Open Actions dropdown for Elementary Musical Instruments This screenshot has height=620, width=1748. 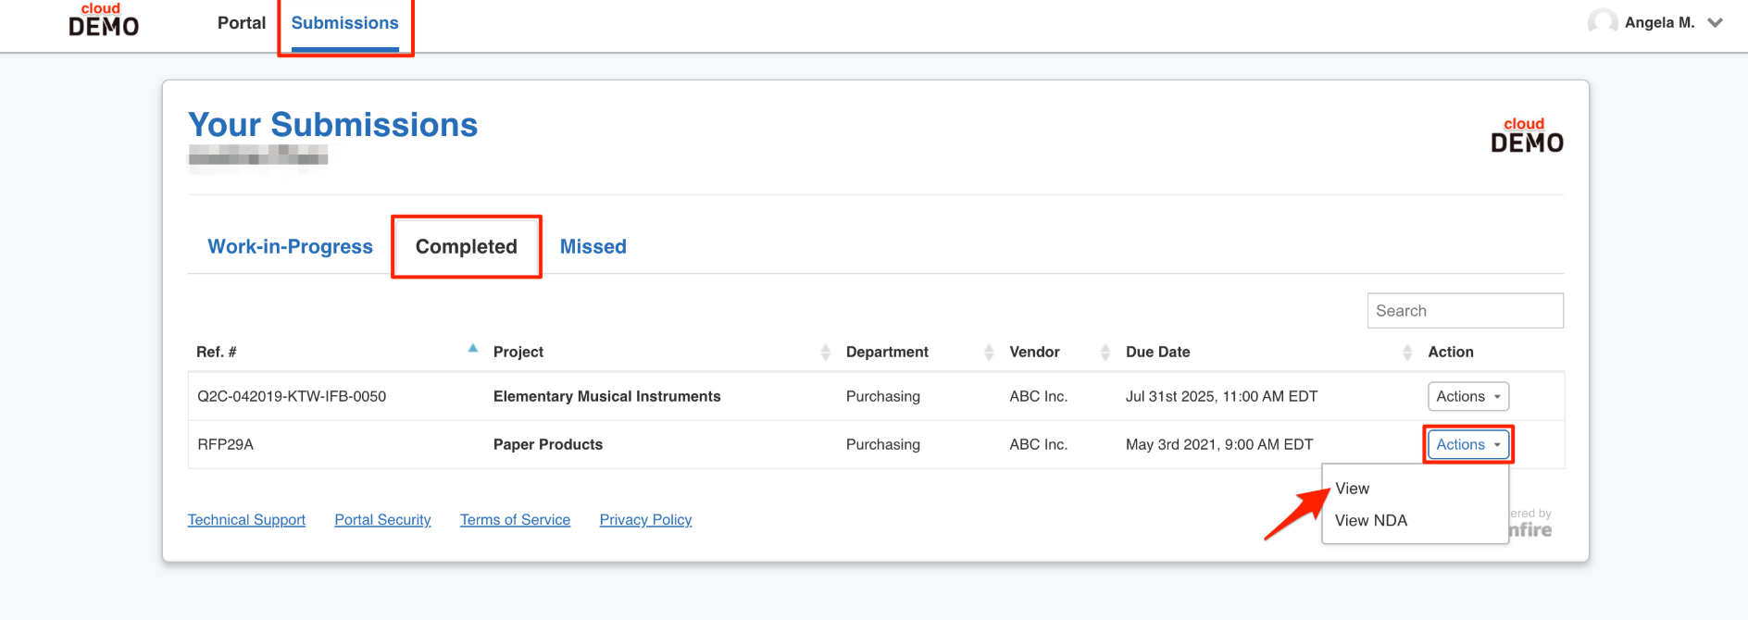(x=1468, y=396)
